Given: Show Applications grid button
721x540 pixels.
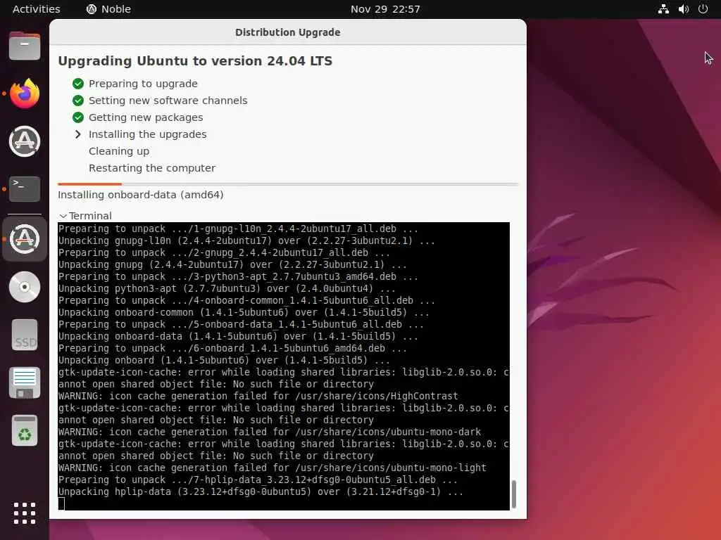Looking at the screenshot, I should [x=25, y=513].
